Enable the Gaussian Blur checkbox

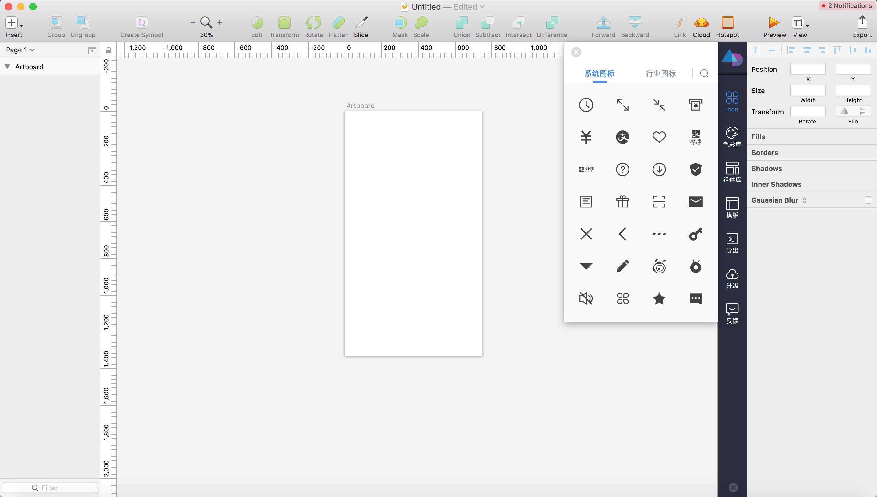[868, 200]
